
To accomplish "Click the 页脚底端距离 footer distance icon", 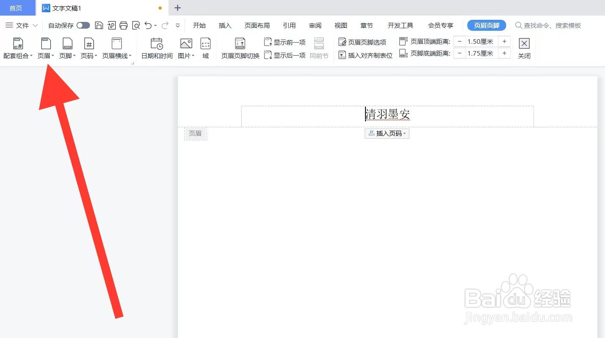I will (403, 53).
